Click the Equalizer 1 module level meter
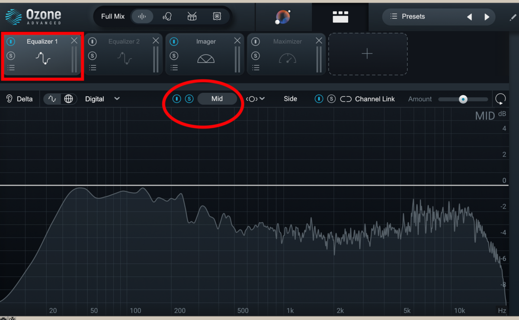 point(74,60)
